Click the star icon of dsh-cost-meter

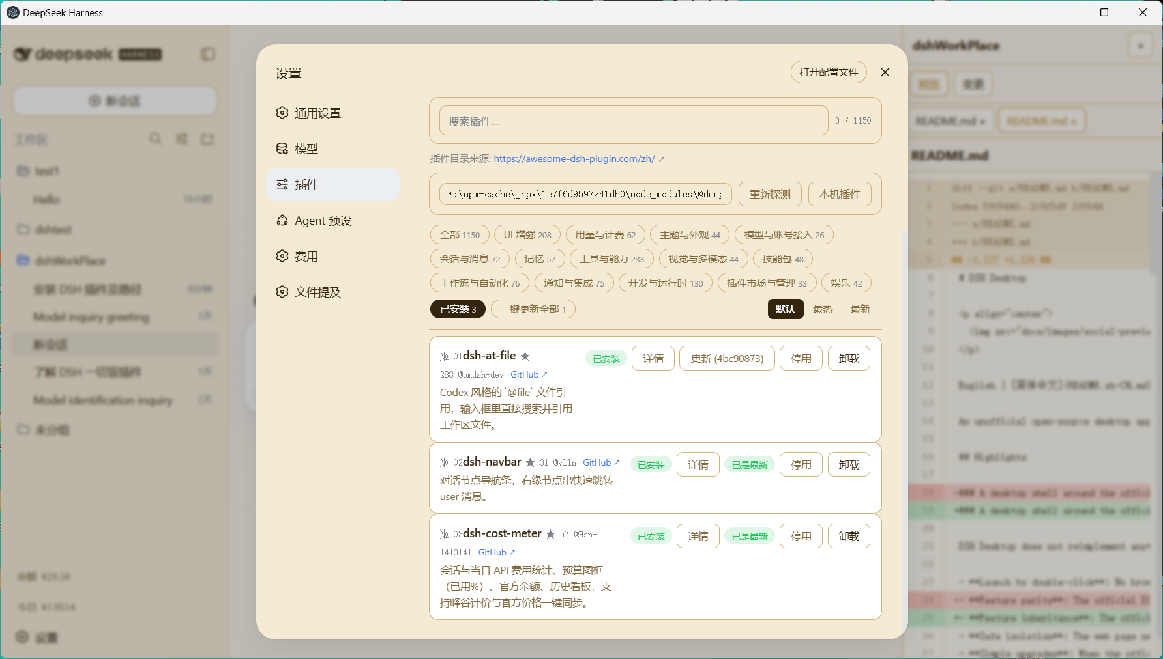click(x=550, y=534)
